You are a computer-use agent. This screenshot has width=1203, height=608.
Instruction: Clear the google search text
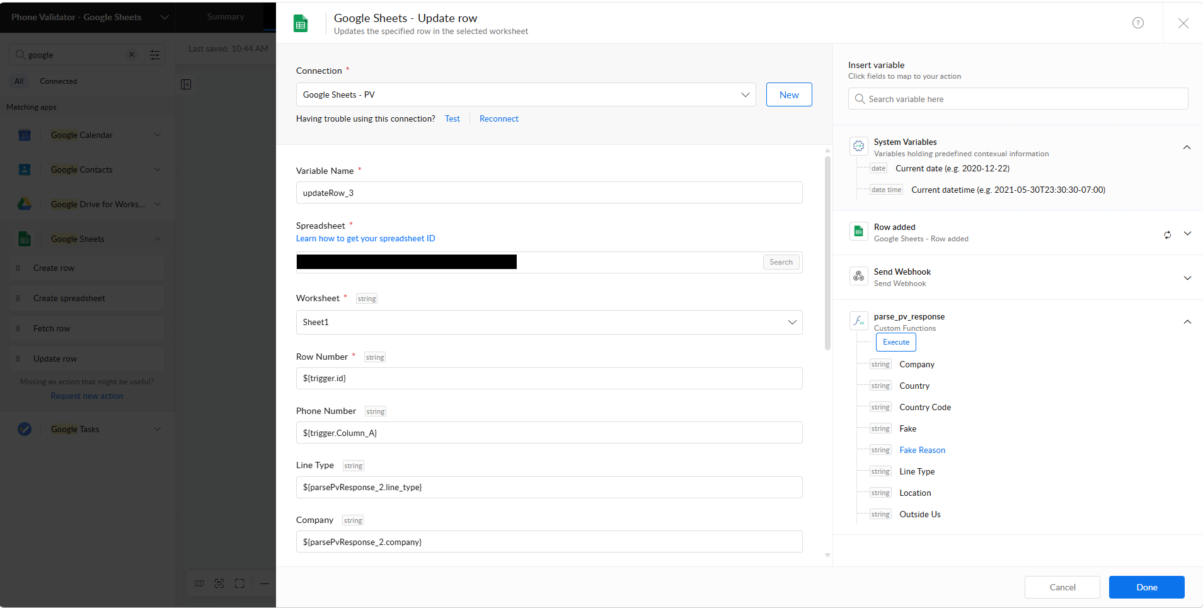click(132, 55)
